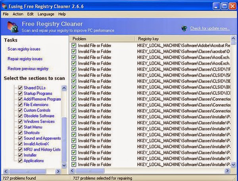Select the CLSID\{54 registry key

click(184, 75)
